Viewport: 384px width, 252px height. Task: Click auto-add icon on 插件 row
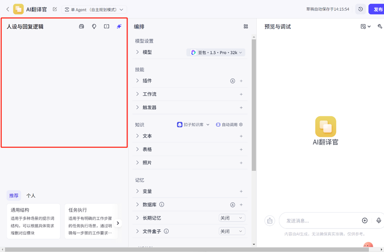point(233,81)
